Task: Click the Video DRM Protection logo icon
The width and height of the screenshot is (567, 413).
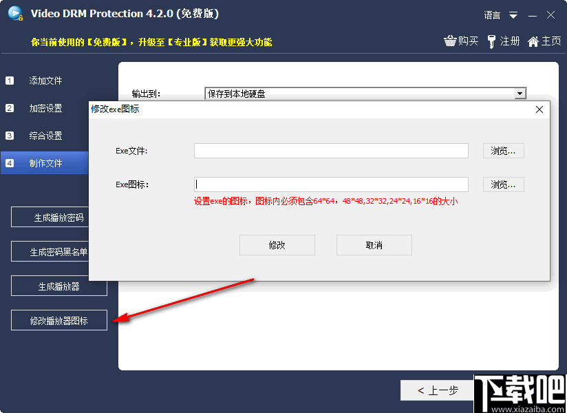Action: coord(15,13)
